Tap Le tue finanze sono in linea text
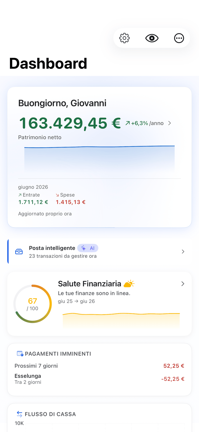 (94, 293)
